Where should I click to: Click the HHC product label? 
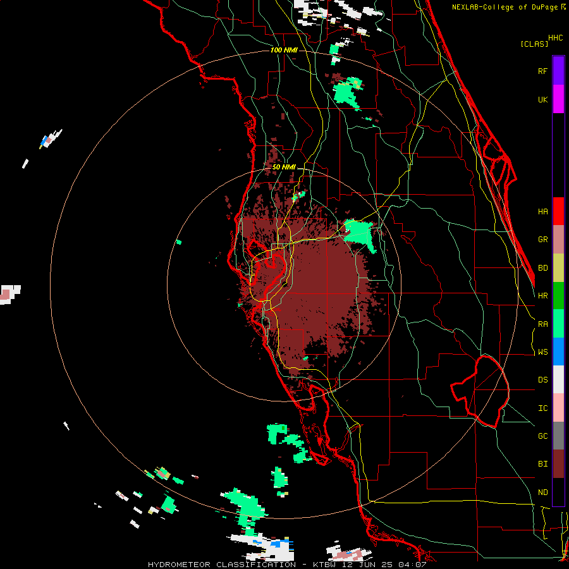coord(556,38)
